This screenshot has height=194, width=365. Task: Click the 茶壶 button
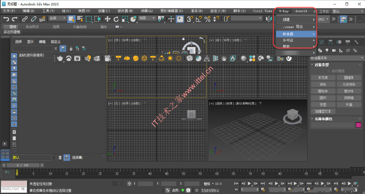pos(323,105)
